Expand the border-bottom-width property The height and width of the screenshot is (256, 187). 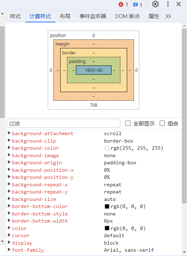(x=9, y=220)
